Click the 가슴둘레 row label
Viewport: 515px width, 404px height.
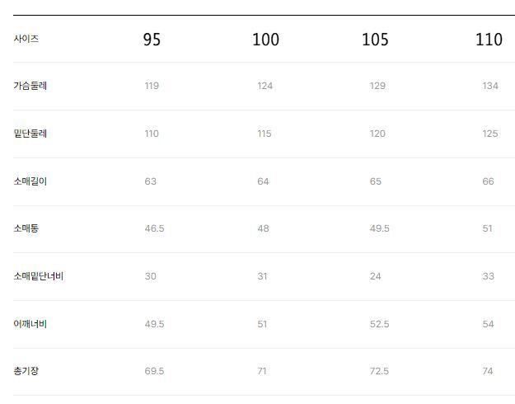(x=30, y=86)
